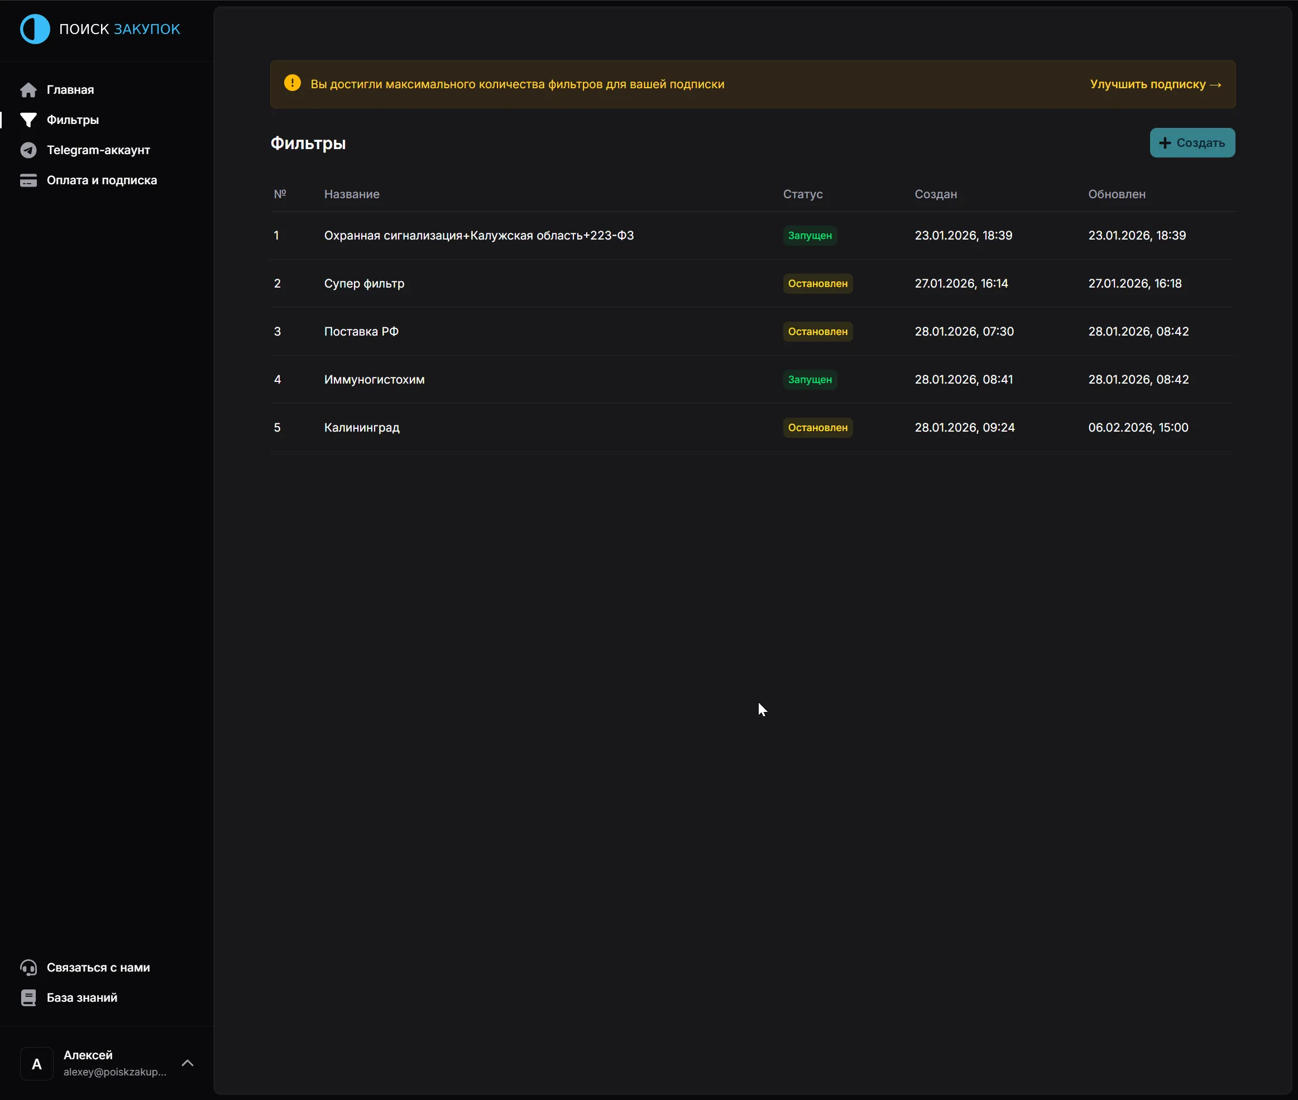Screen dimensions: 1298x1100
Task: Open the Оплата и подписка section
Action: tap(102, 180)
